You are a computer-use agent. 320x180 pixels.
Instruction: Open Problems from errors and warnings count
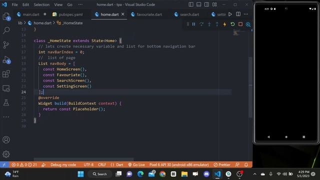(x=24, y=164)
